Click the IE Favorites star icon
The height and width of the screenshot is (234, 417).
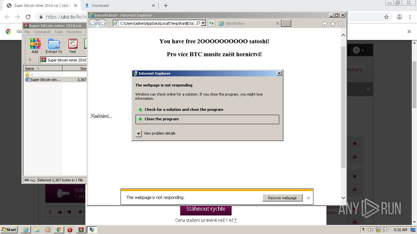point(333,24)
